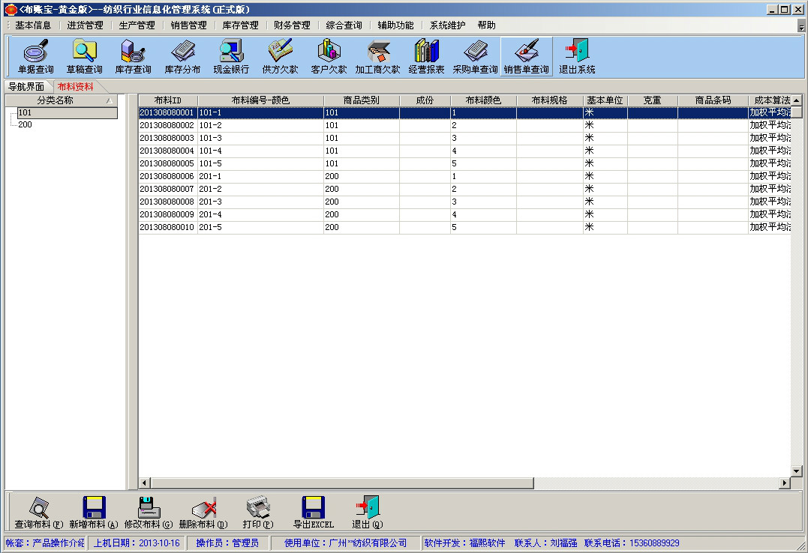This screenshot has height=553, width=808.
Task: Open 基本信息 menu
Action: [x=33, y=25]
